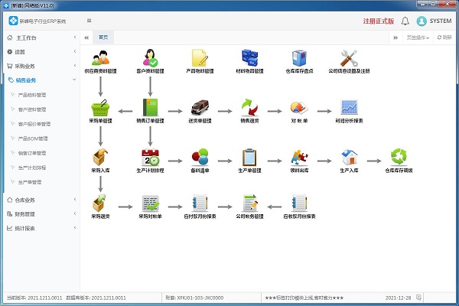Expand the 仓库业务 sidebar section
Viewport: 459px width, 306px height.
tap(40, 200)
